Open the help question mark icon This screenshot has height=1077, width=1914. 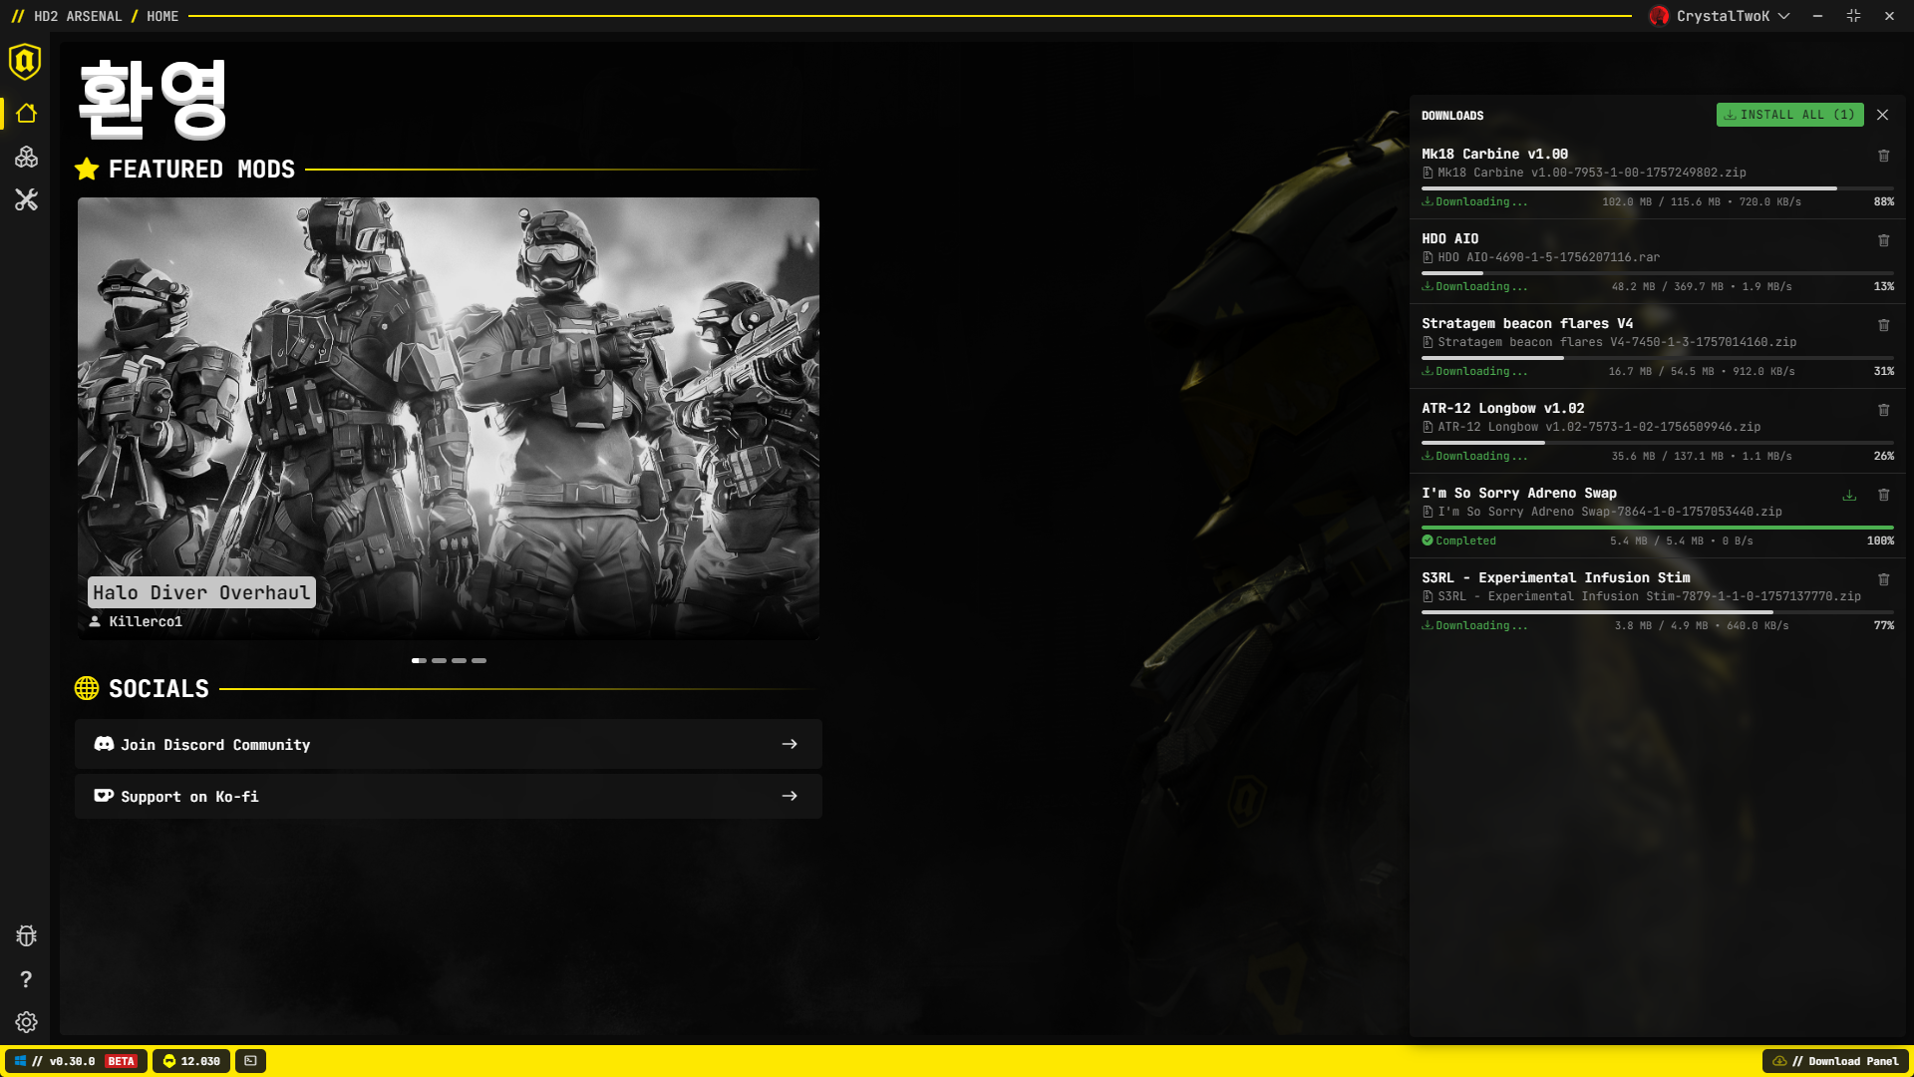tap(26, 979)
